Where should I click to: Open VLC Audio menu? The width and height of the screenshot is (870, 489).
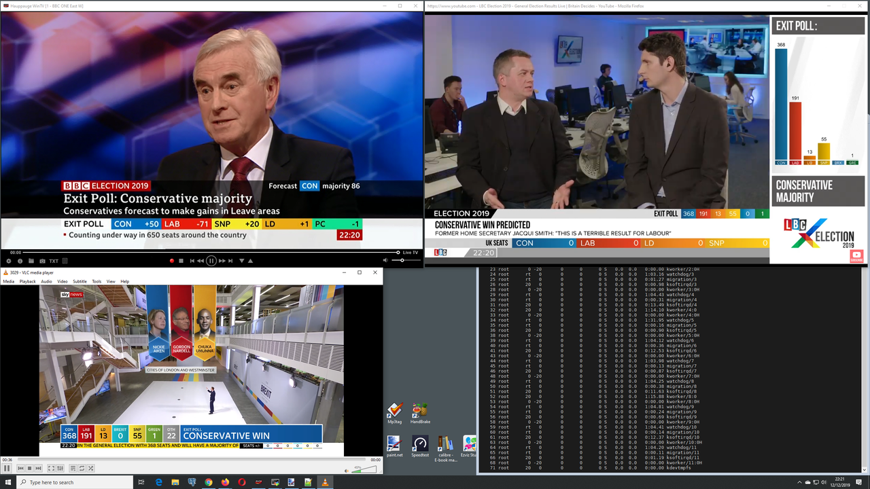(46, 281)
